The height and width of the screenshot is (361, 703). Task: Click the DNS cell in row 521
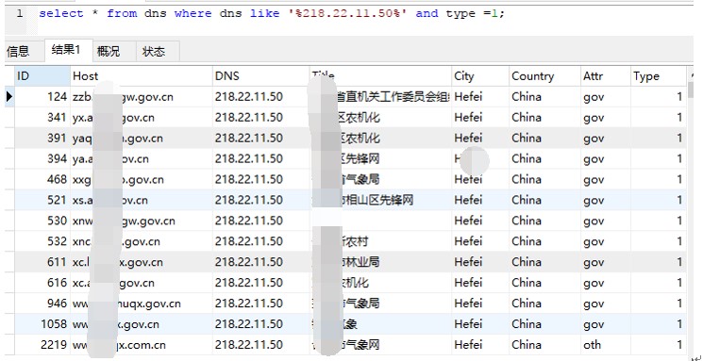pyautogui.click(x=261, y=200)
